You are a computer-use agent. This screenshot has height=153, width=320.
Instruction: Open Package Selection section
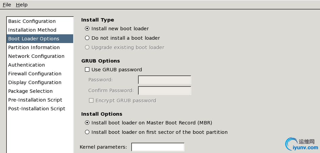pos(30,91)
